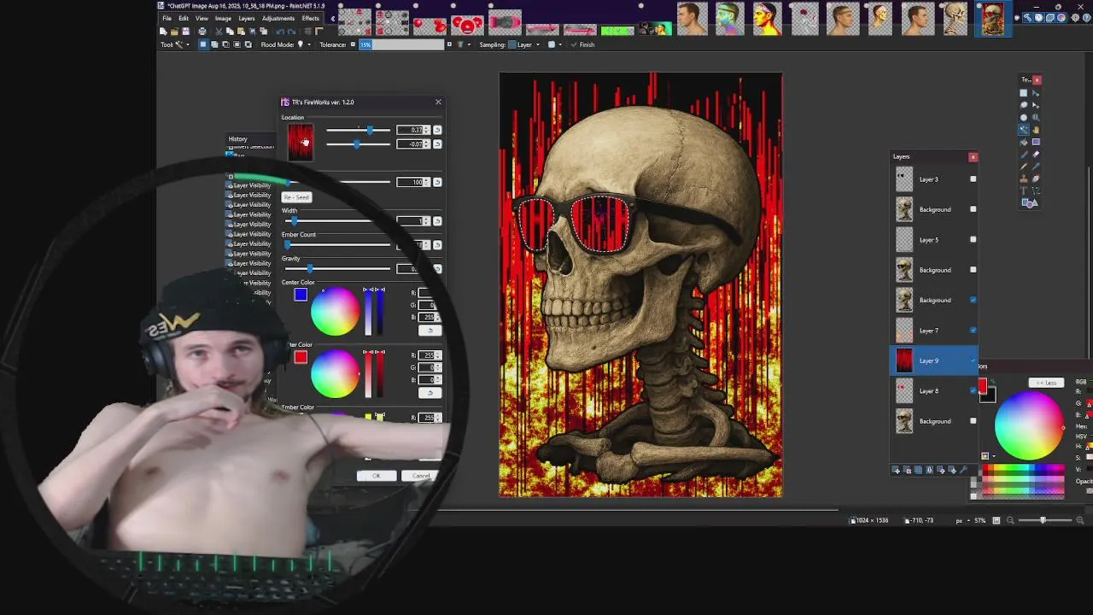Viewport: 1093px width, 615px height.
Task: Toggle visibility checkbox of Layer 9
Action: tap(973, 360)
